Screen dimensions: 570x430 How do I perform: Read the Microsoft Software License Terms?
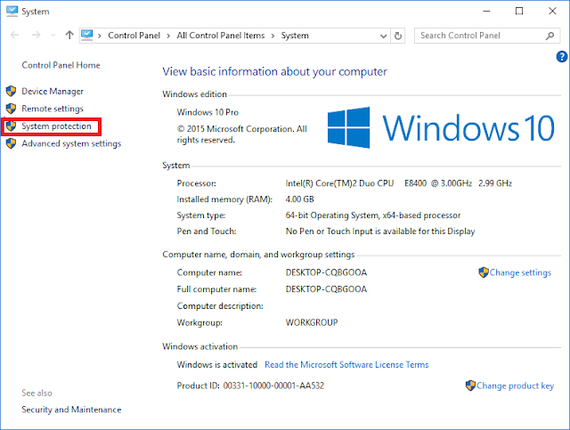346,365
